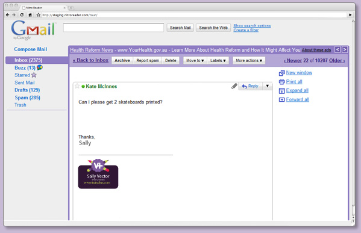Click the Print all printer icon
The width and height of the screenshot is (361, 233).
[x=282, y=82]
